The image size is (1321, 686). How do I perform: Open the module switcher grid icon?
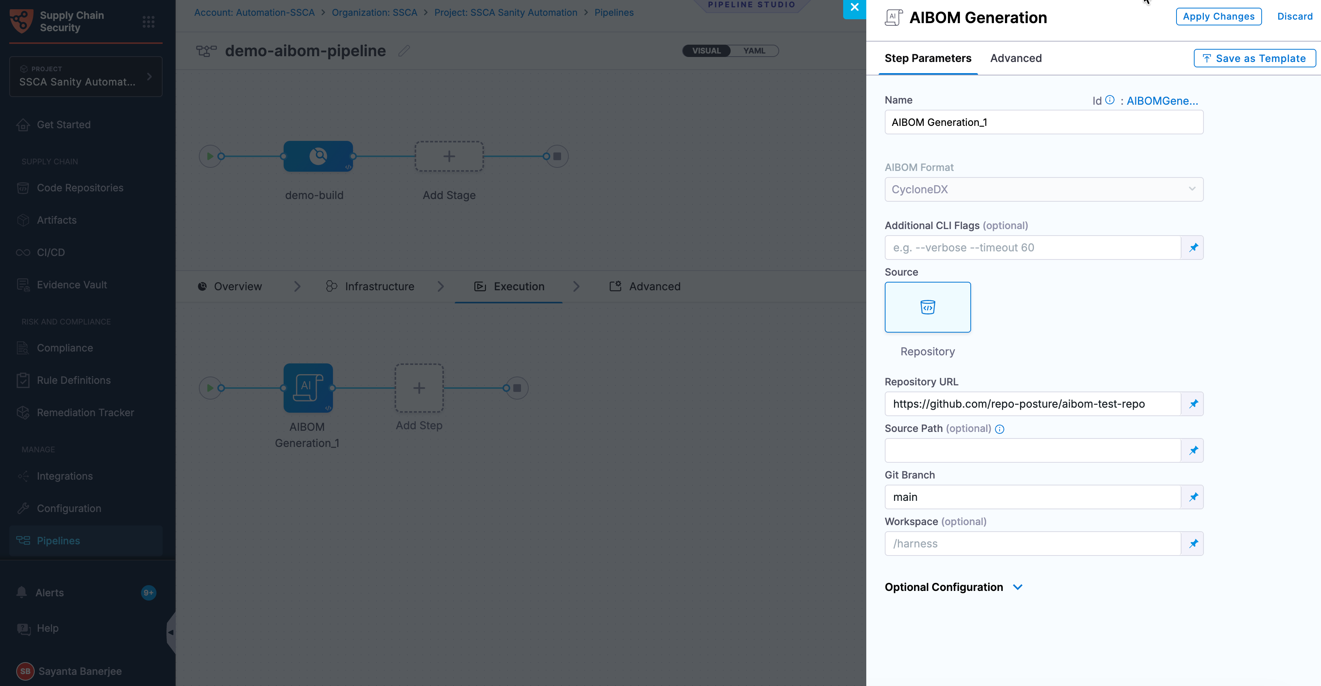148,22
